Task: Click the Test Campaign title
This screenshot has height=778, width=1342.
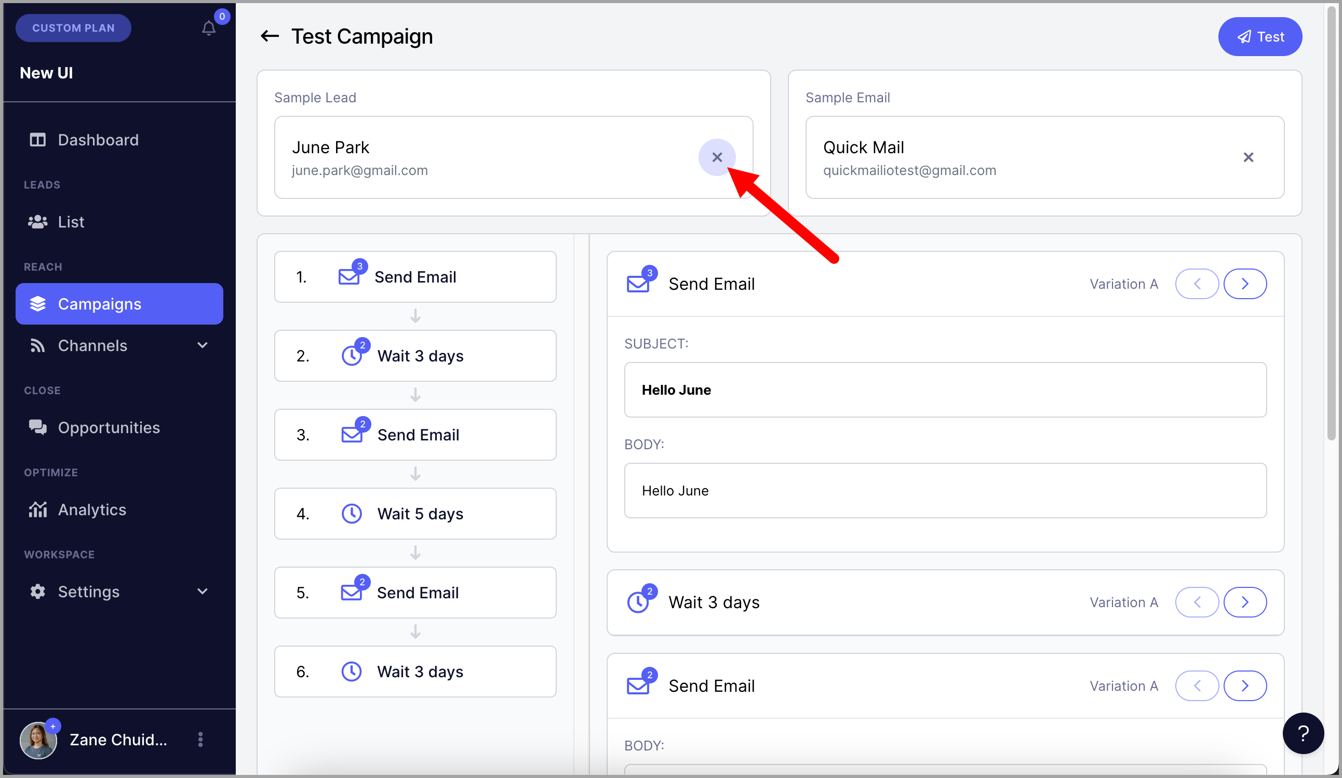Action: click(x=361, y=36)
